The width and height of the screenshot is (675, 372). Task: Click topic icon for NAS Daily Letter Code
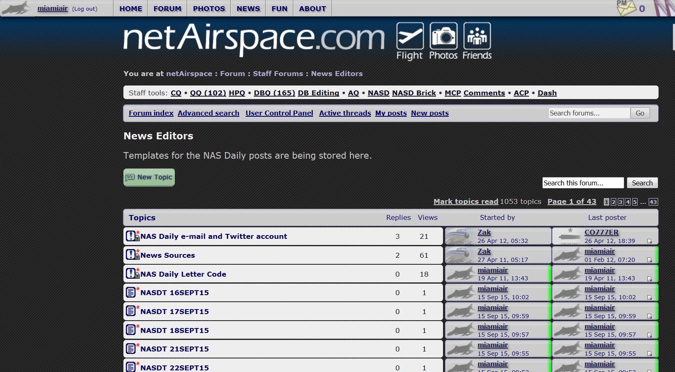pos(132,274)
